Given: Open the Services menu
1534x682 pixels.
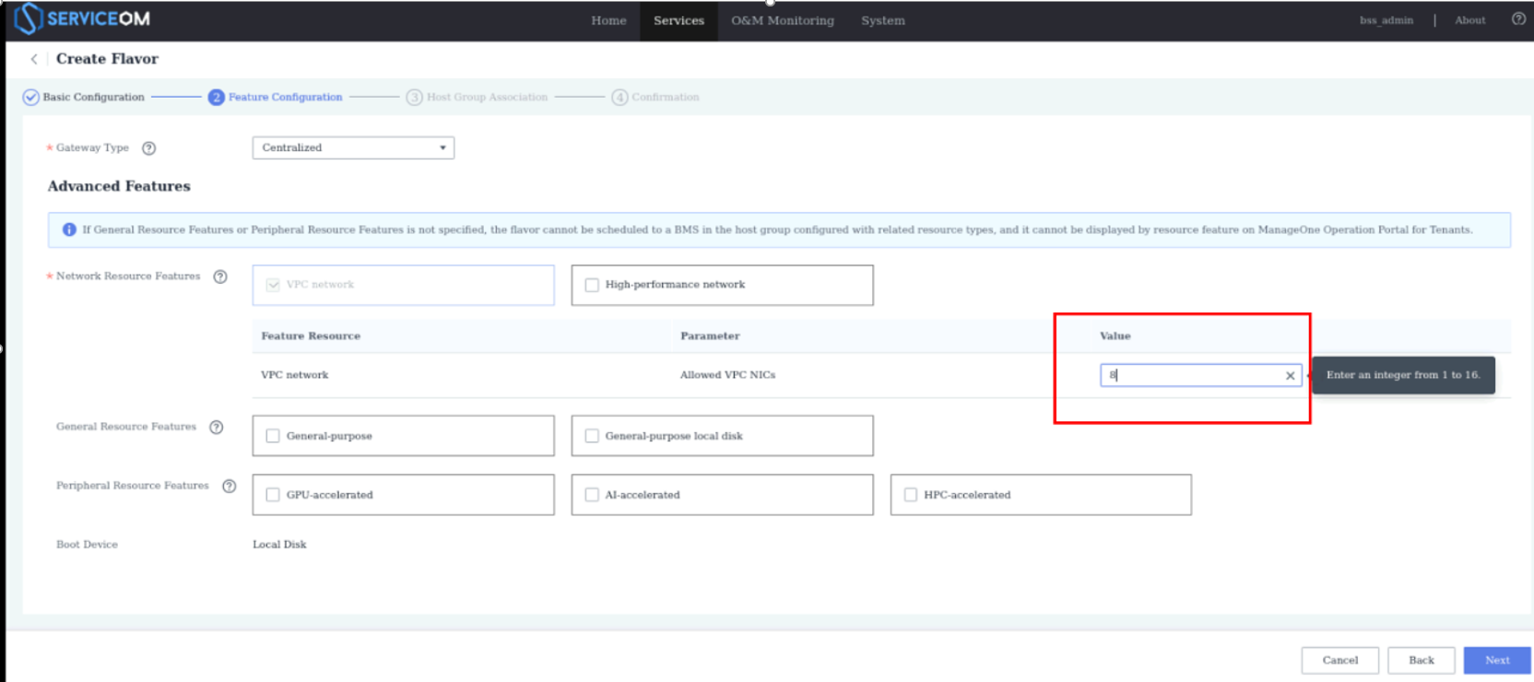Looking at the screenshot, I should [678, 20].
